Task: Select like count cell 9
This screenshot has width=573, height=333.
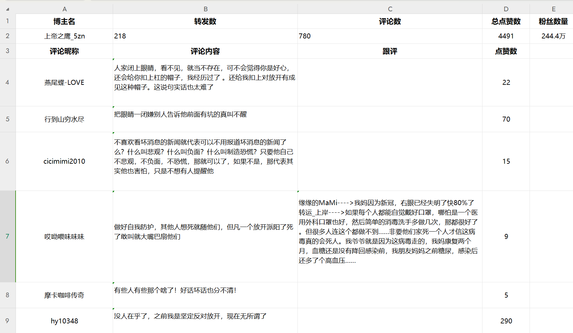Action: (506, 236)
